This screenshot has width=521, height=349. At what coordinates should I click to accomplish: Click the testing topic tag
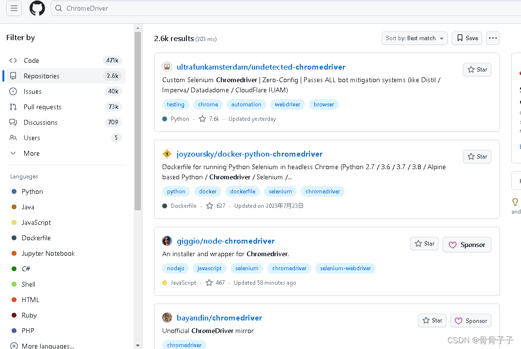[175, 104]
